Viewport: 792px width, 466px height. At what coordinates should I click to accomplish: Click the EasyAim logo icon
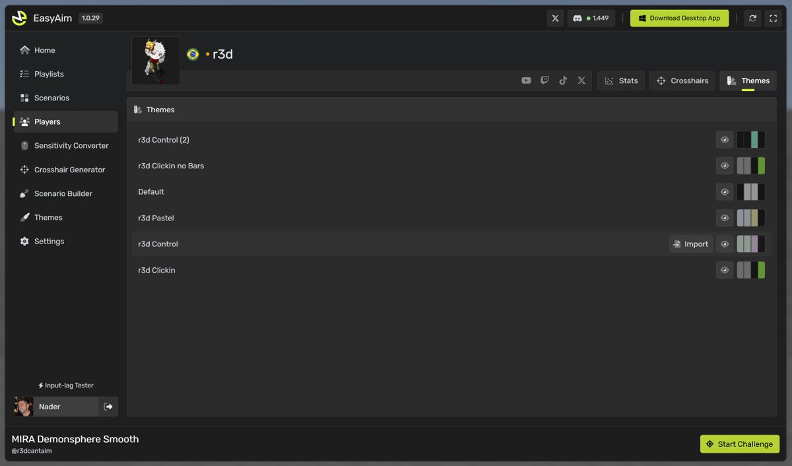point(20,18)
